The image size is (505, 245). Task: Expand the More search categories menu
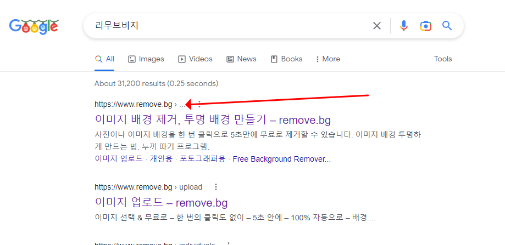(328, 59)
